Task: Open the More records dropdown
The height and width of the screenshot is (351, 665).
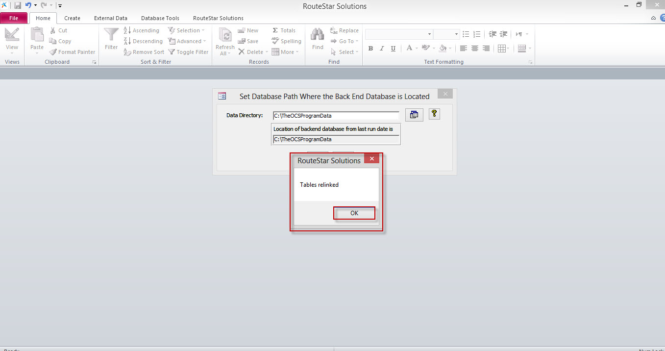Action: [285, 52]
